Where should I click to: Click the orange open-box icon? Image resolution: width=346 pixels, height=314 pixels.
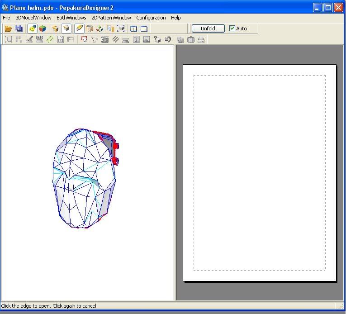(x=55, y=29)
